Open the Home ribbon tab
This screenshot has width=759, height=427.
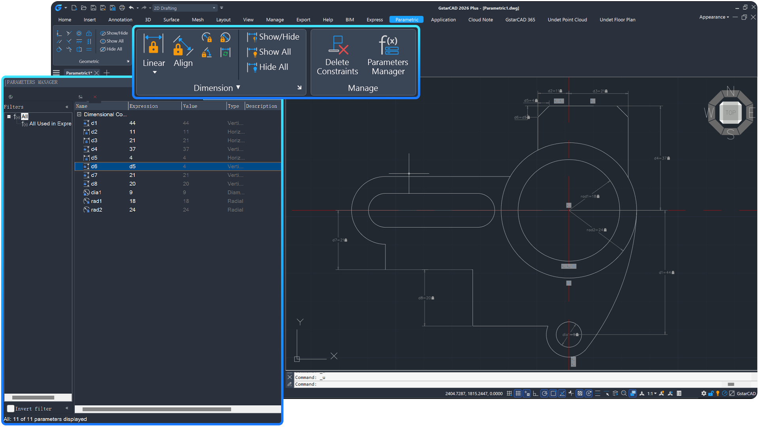click(65, 19)
